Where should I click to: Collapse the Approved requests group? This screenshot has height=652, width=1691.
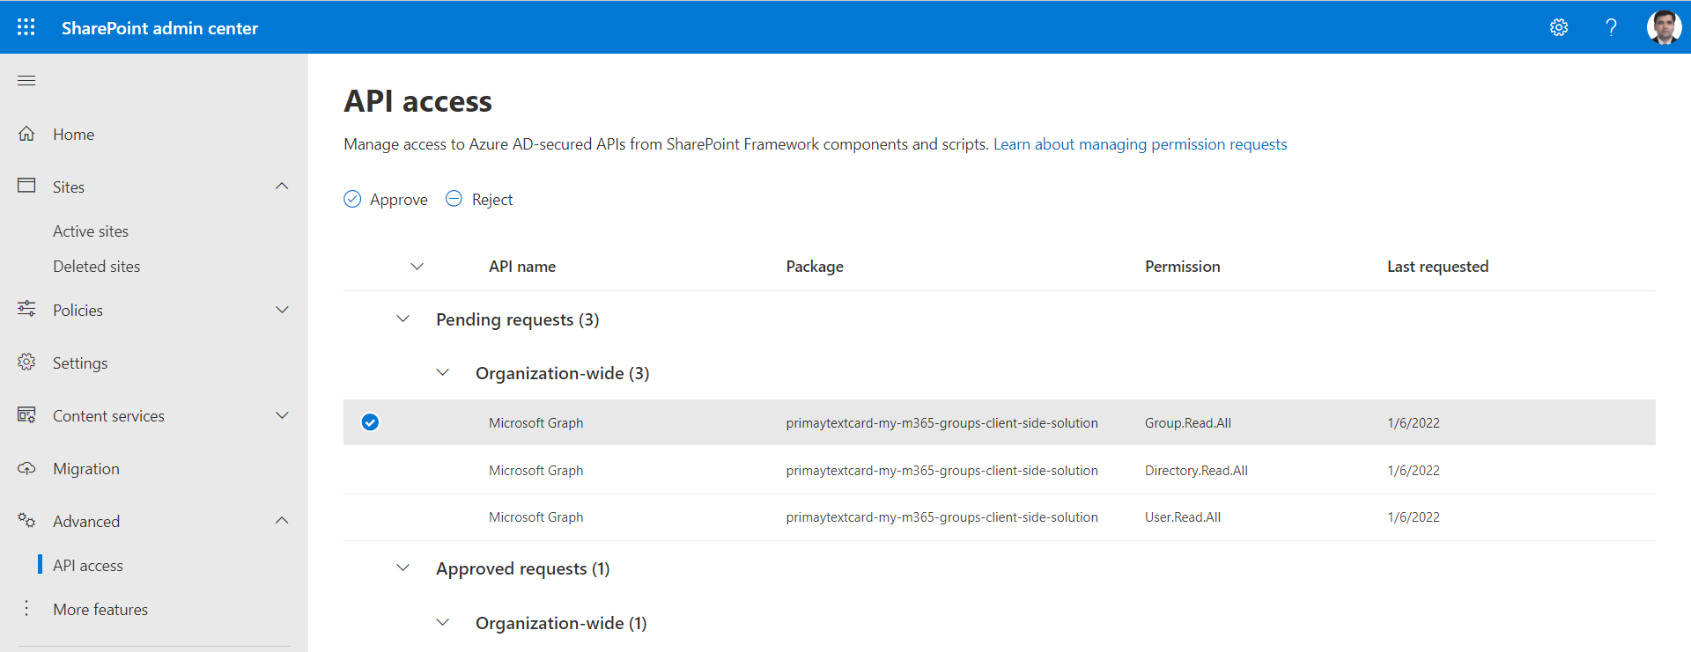pyautogui.click(x=403, y=568)
